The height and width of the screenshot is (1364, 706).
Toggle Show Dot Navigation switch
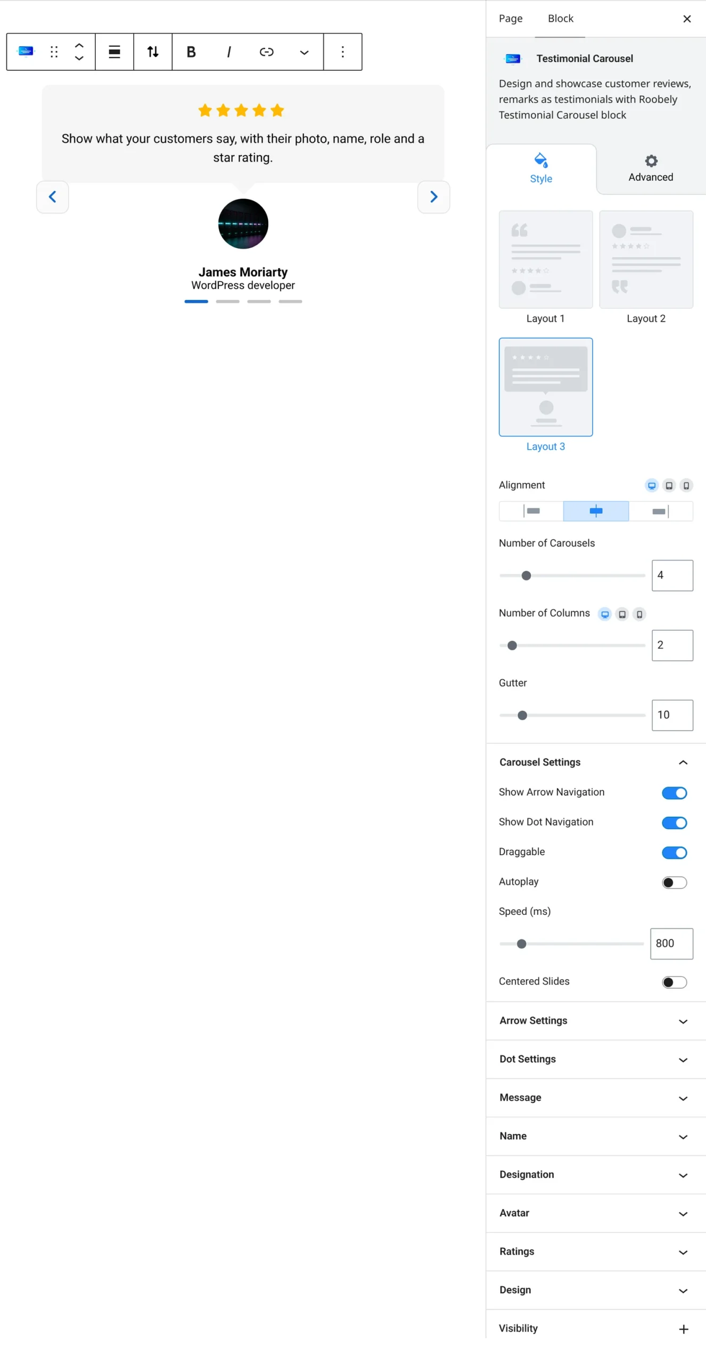coord(674,823)
